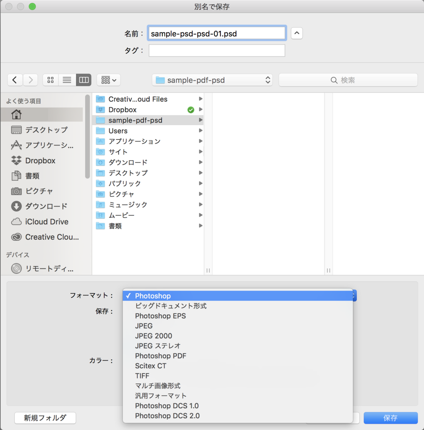Image resolution: width=424 pixels, height=430 pixels.
Task: Open the item arrangement grouping dropdown
Action: click(109, 80)
